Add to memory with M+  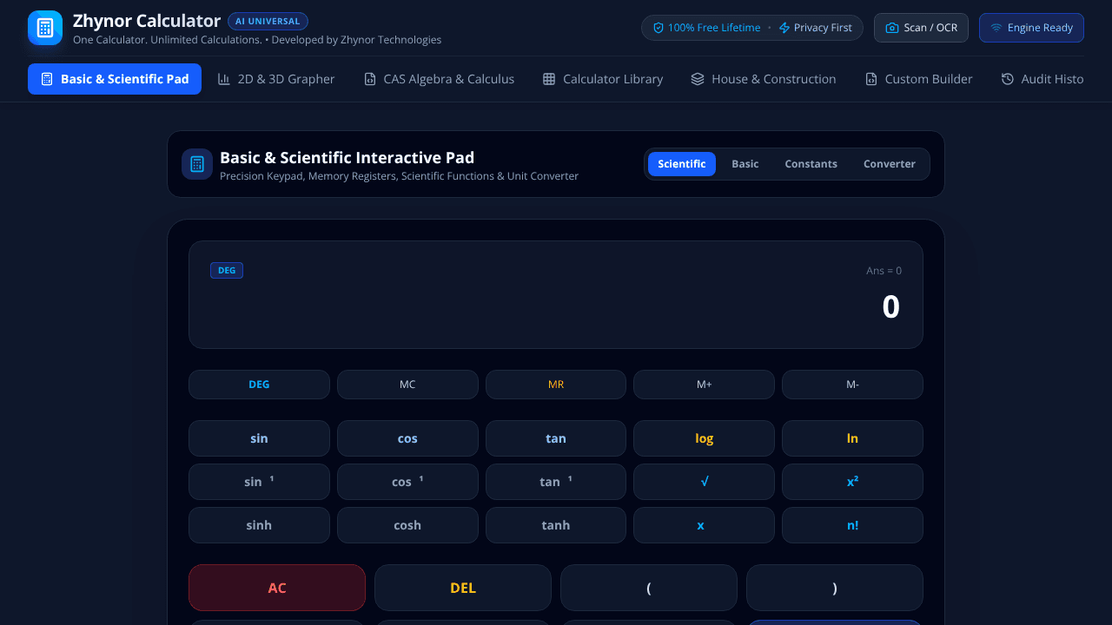pyautogui.click(x=704, y=385)
